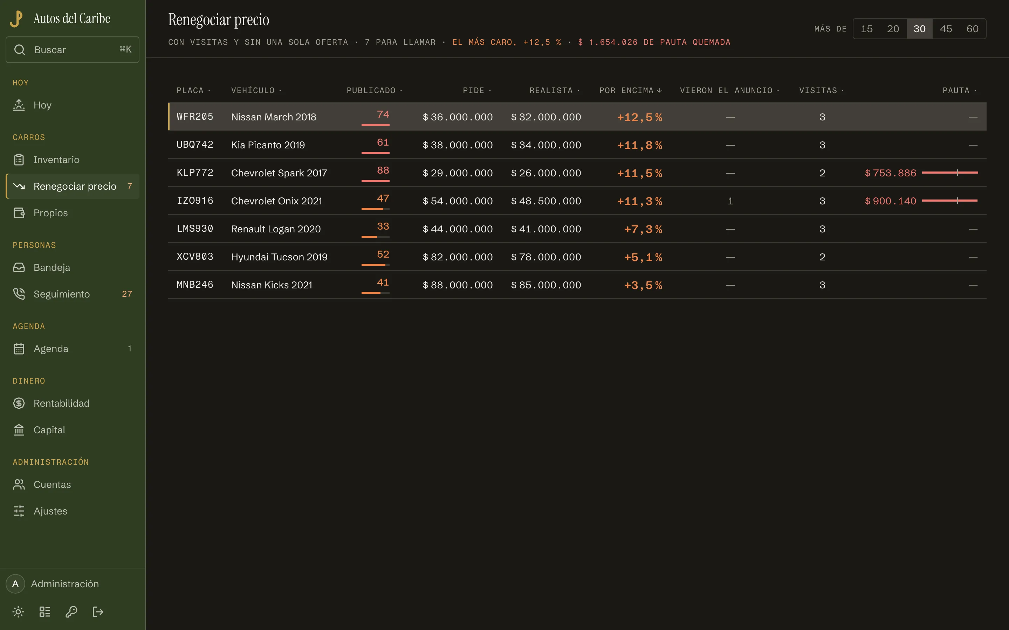The width and height of the screenshot is (1009, 630).
Task: Sort by the PUBLICADO column header
Action: (x=375, y=90)
